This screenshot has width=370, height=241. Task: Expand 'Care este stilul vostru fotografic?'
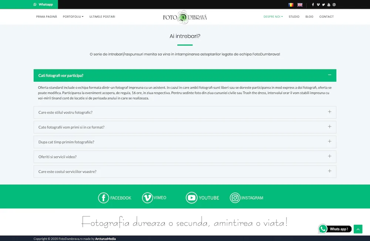point(329,112)
